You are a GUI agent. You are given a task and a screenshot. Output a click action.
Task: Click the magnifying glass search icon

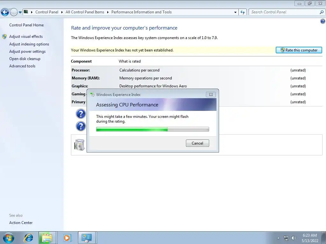pyautogui.click(x=322, y=12)
